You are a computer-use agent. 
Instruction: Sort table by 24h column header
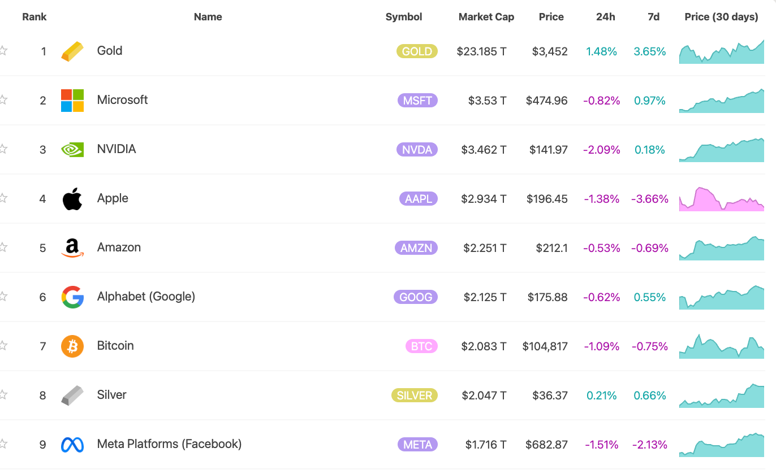(x=606, y=17)
